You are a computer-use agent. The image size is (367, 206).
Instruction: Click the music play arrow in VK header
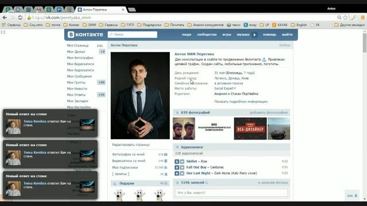[255, 34]
